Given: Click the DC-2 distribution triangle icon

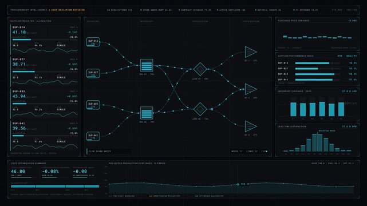Looking at the screenshot, I should [x=251, y=89].
